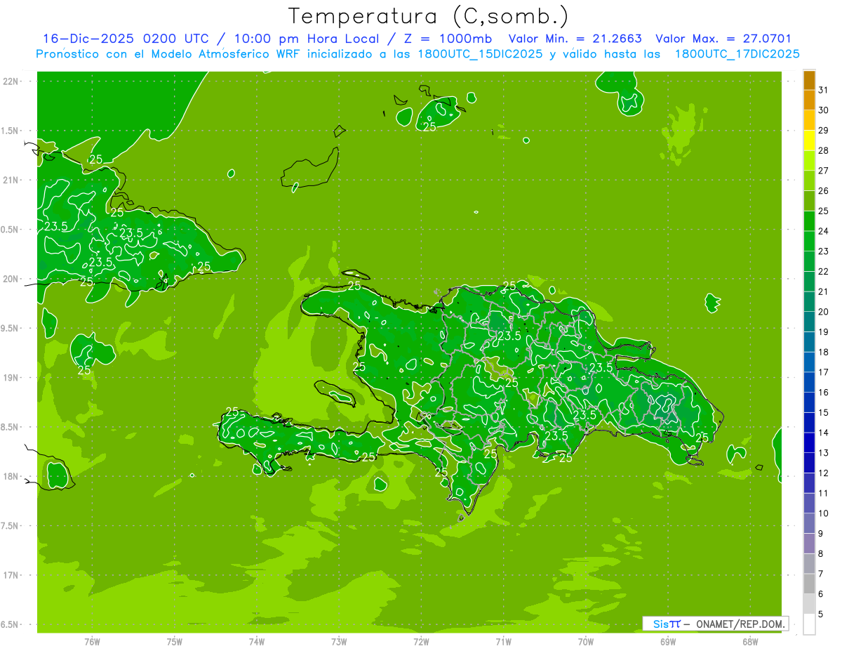Click the "71W" longitude label
Screen dimensions: 842x651
click(503, 641)
